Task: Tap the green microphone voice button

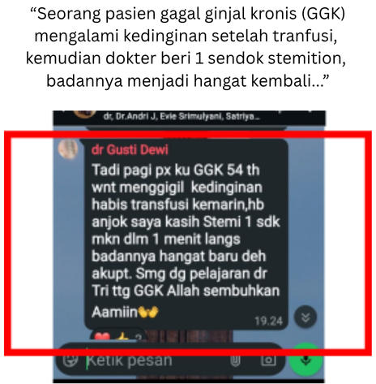Action: pyautogui.click(x=305, y=360)
